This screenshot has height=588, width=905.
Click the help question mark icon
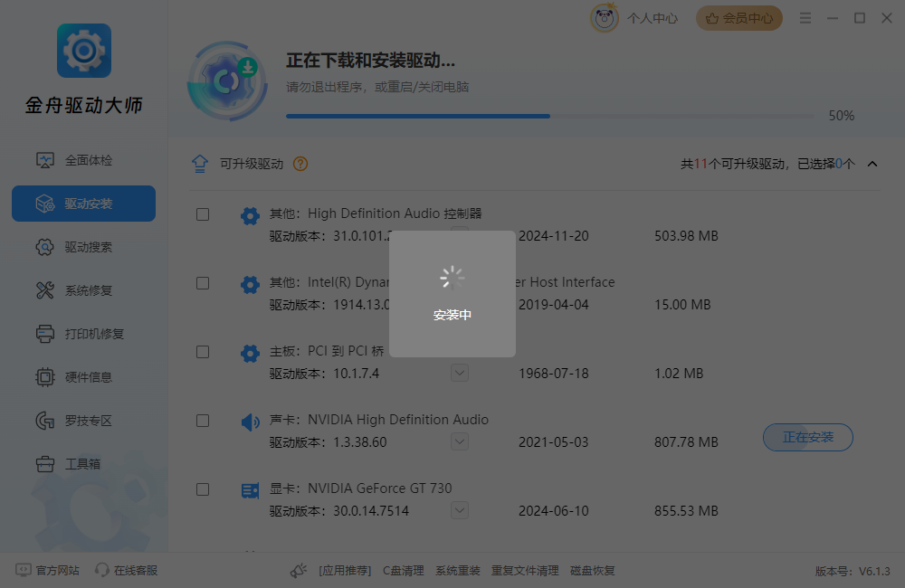pos(300,164)
